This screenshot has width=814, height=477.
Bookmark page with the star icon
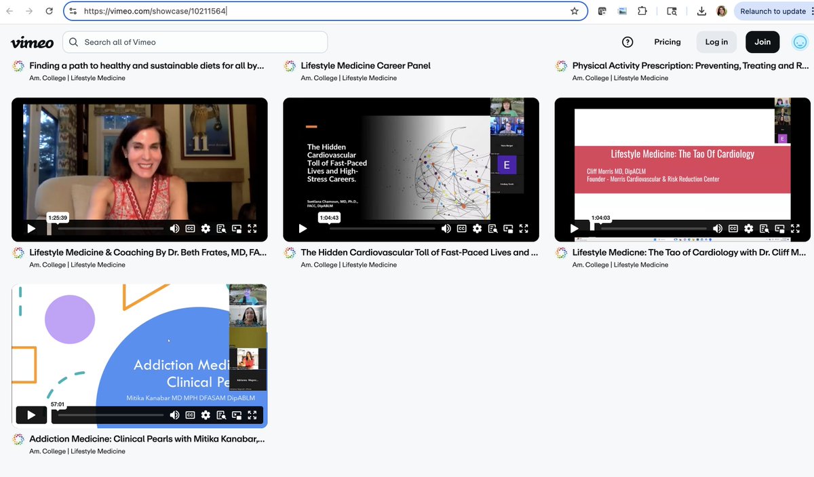[575, 12]
